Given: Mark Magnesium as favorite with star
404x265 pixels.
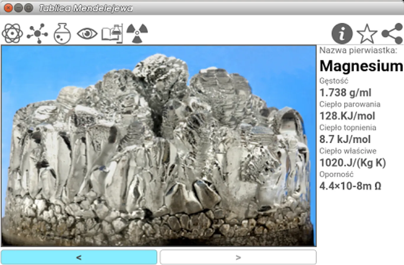Looking at the screenshot, I should coord(367,34).
